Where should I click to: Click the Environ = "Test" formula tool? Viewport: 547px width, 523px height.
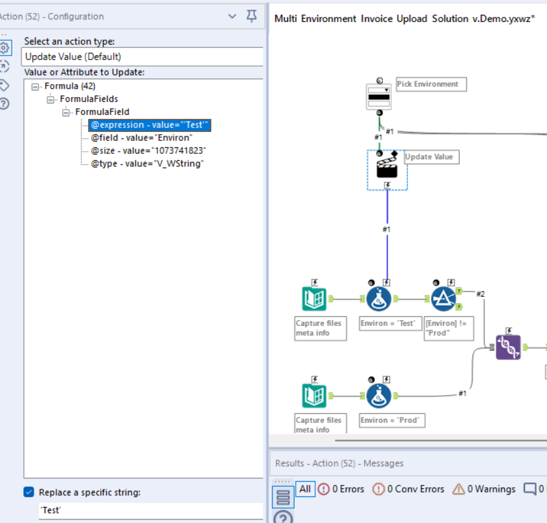379,298
